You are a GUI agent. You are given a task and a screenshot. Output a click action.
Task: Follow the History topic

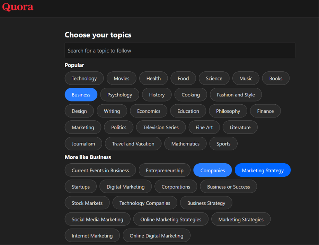[157, 95]
